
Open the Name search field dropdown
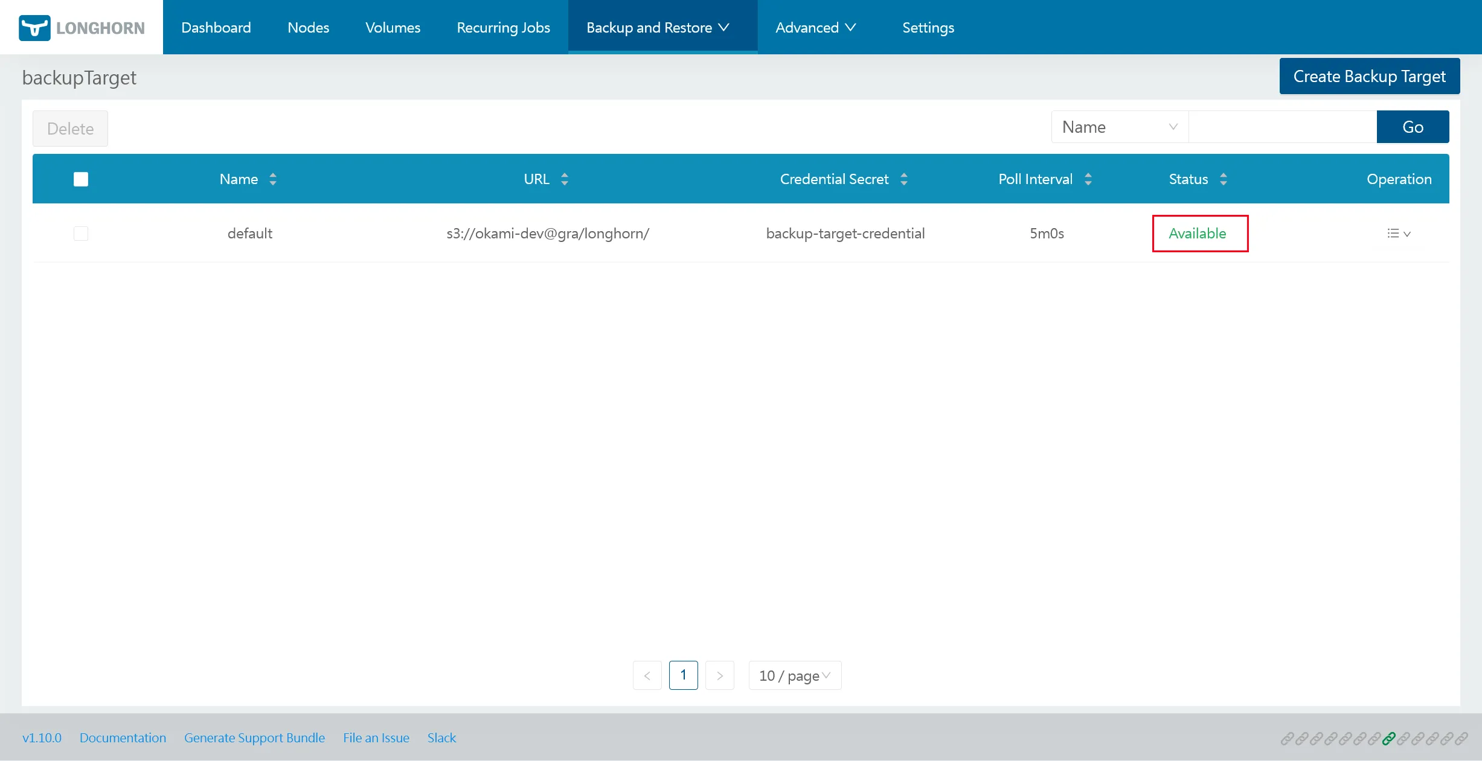coord(1120,127)
